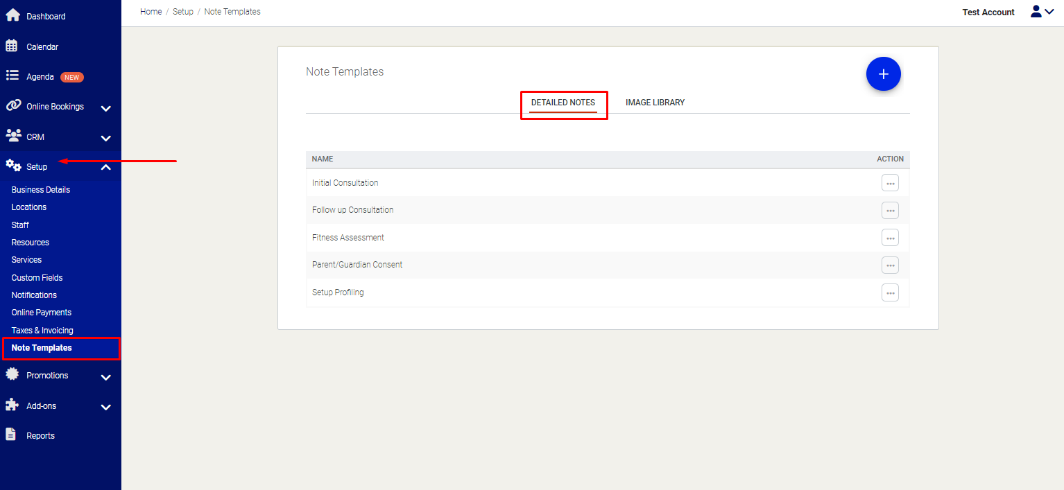Click the Add-ons puzzle piece icon
The height and width of the screenshot is (490, 1064).
tap(12, 405)
